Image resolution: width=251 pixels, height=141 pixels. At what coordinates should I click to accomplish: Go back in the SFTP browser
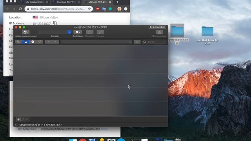(x=48, y=42)
